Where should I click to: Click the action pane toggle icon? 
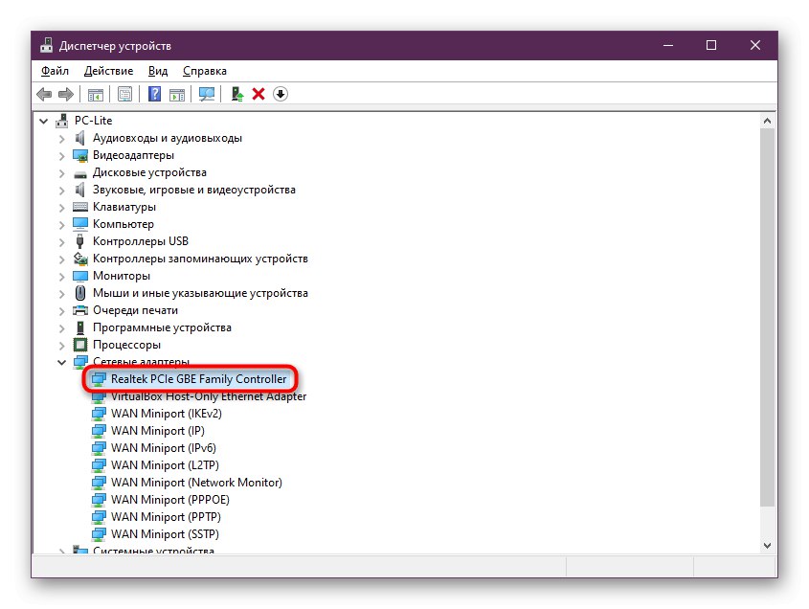coord(177,95)
